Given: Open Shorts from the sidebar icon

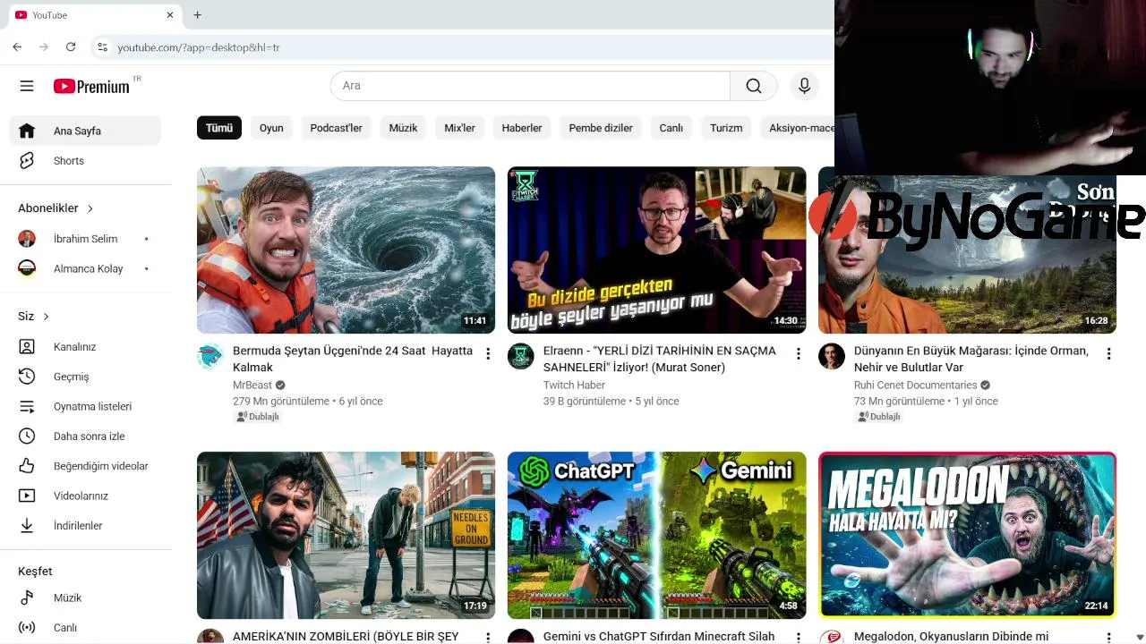Looking at the screenshot, I should [27, 161].
